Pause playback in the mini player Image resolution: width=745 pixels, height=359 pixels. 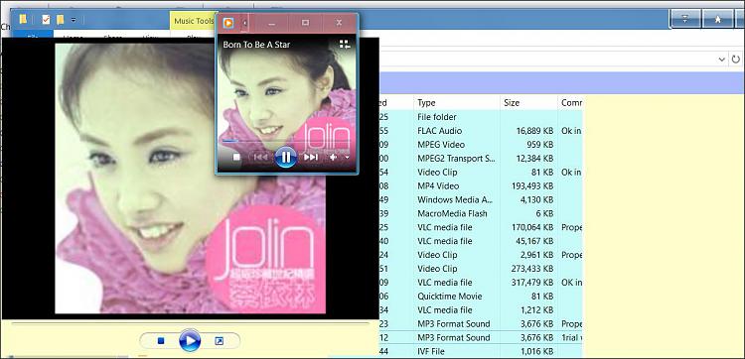point(285,157)
